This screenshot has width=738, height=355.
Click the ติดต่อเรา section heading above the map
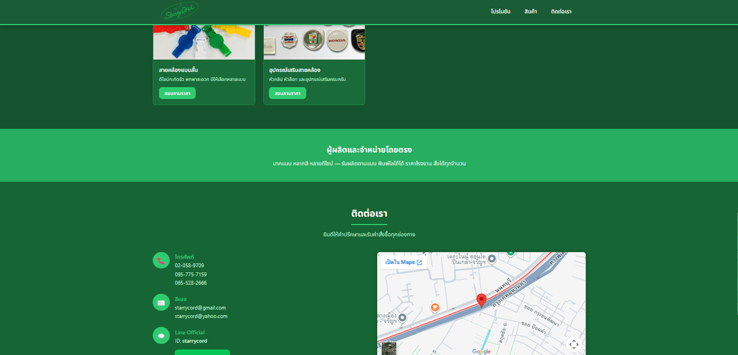[369, 214]
